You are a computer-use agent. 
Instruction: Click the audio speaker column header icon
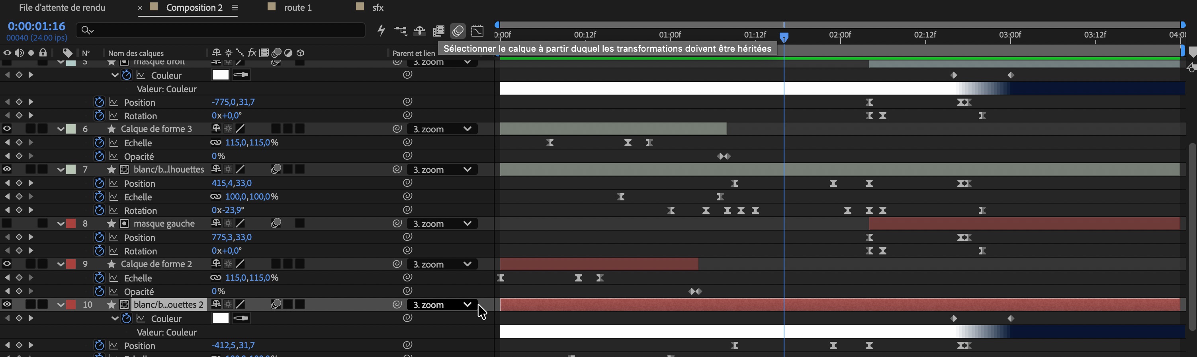(19, 53)
